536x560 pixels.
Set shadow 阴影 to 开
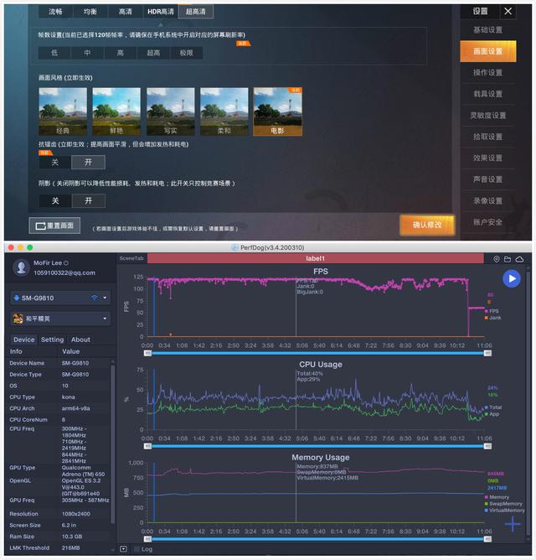click(x=88, y=200)
